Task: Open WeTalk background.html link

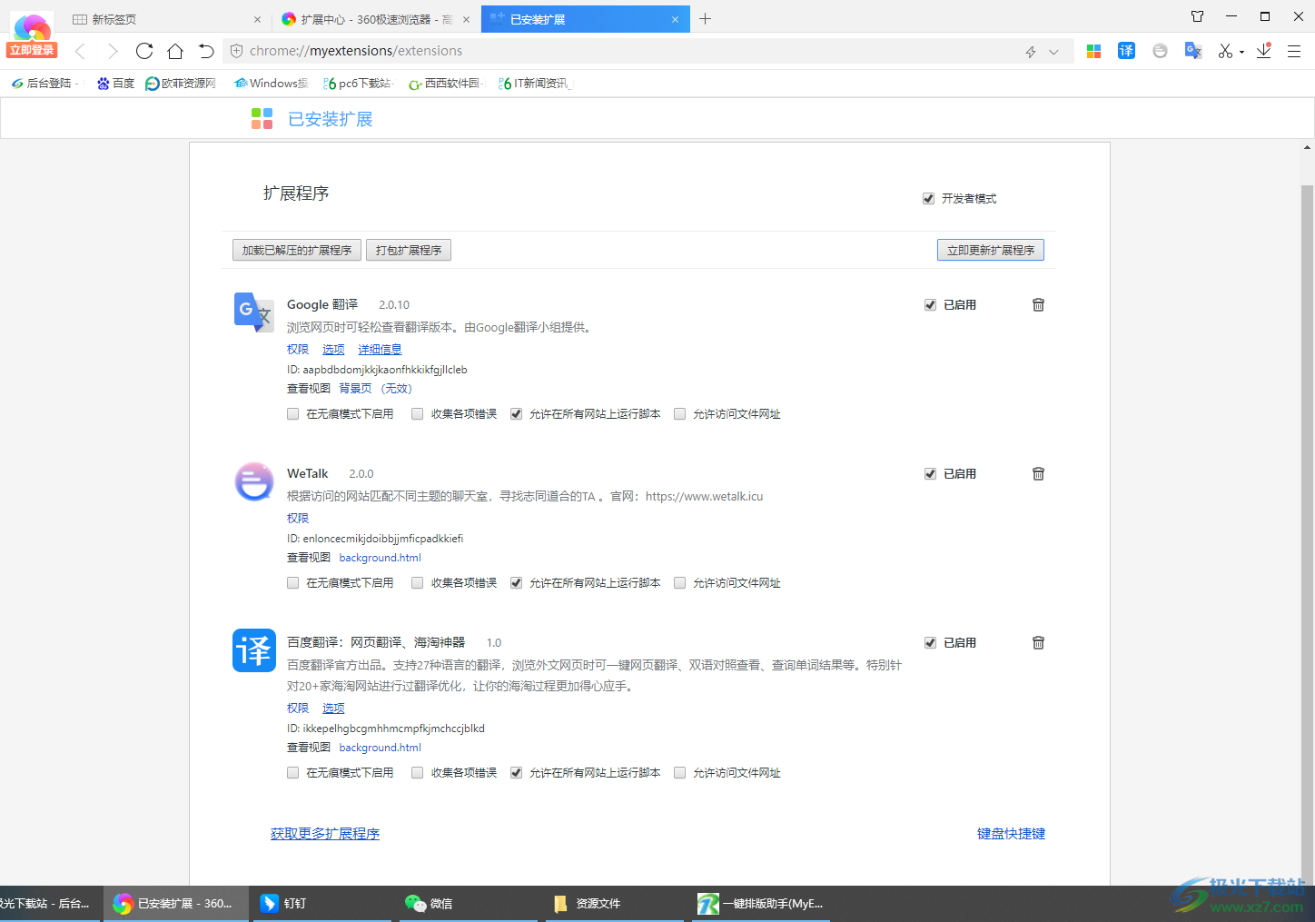Action: [x=380, y=558]
